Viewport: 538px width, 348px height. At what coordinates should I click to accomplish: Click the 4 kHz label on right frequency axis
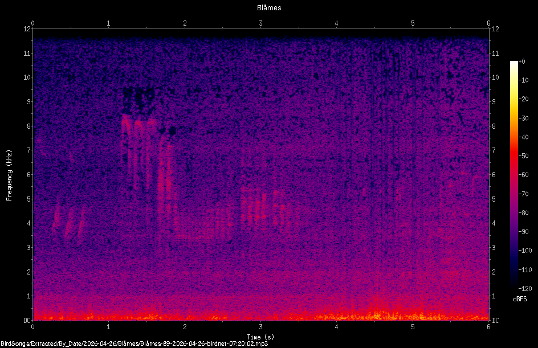coord(494,223)
